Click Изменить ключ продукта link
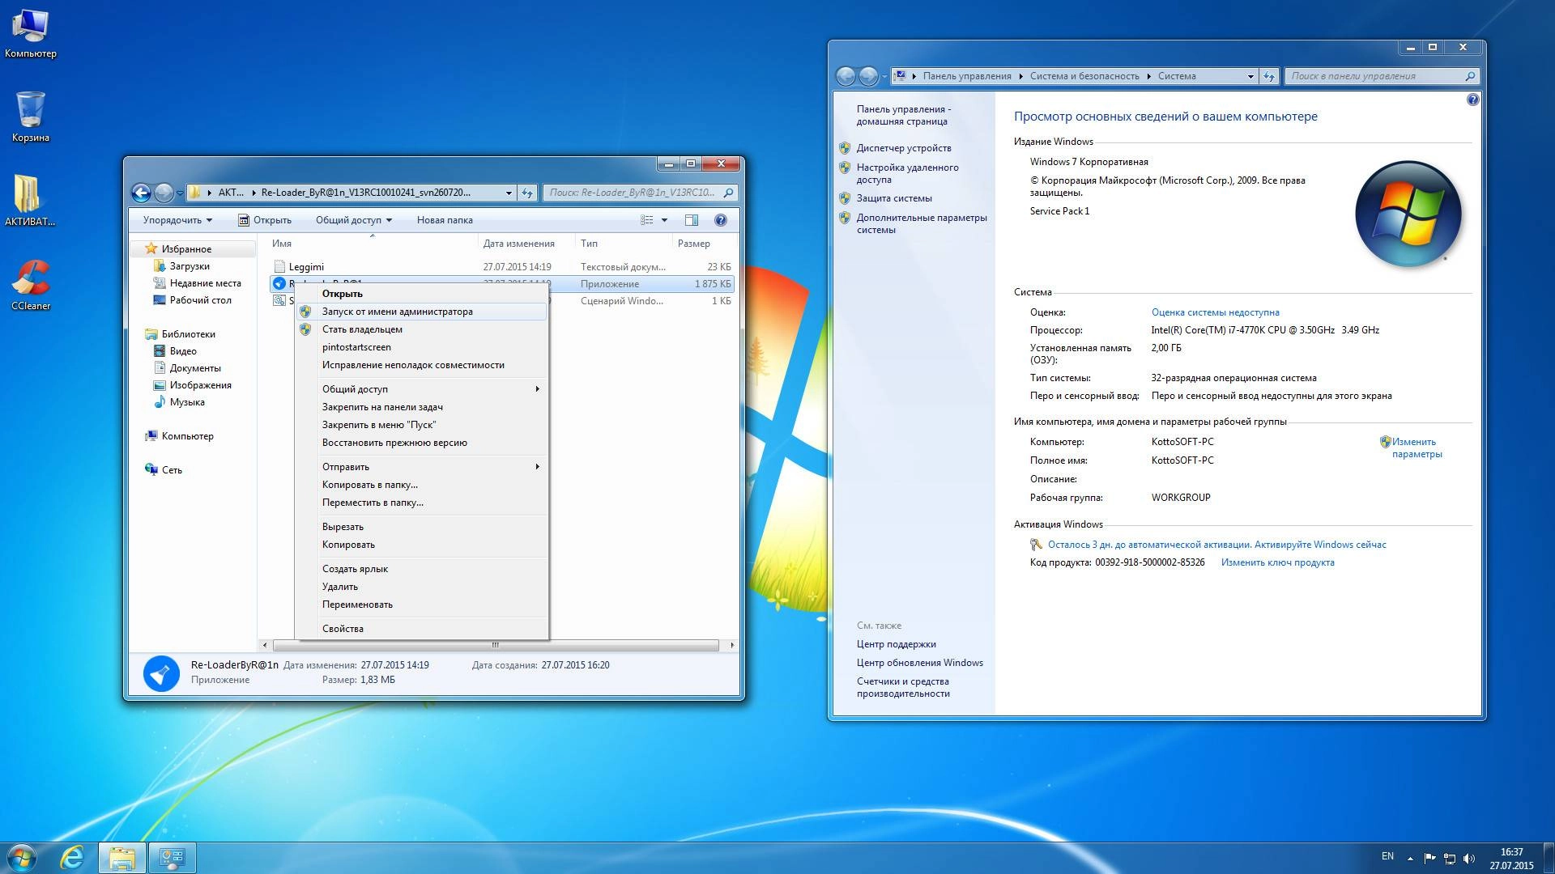Viewport: 1555px width, 874px height. (1278, 562)
